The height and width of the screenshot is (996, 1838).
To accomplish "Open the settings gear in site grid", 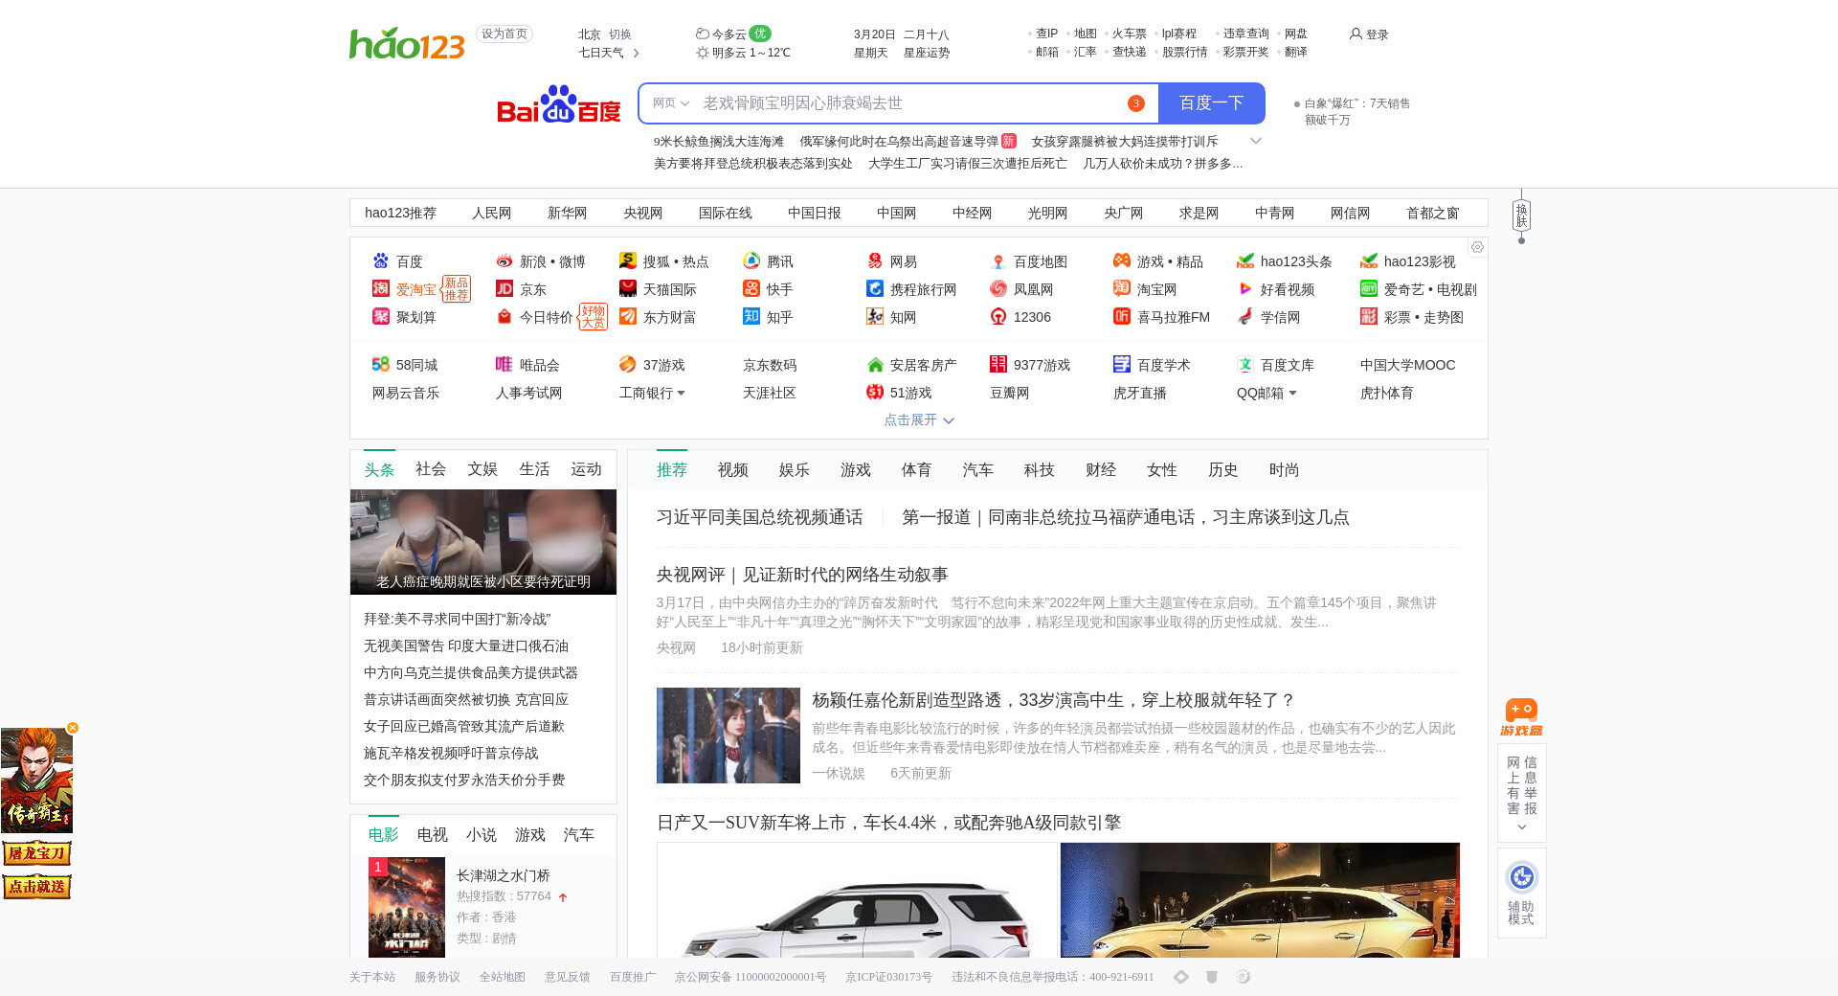I will 1477,247.
